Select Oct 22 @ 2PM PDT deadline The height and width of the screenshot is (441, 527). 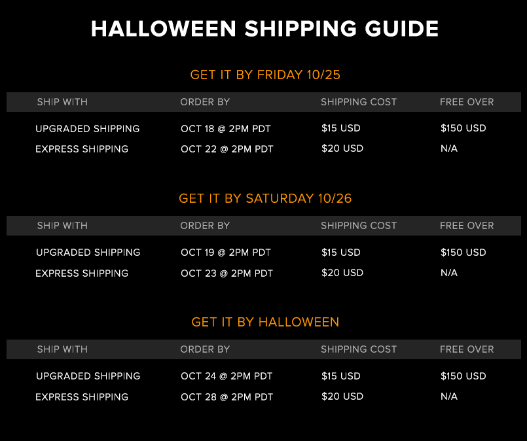point(227,149)
